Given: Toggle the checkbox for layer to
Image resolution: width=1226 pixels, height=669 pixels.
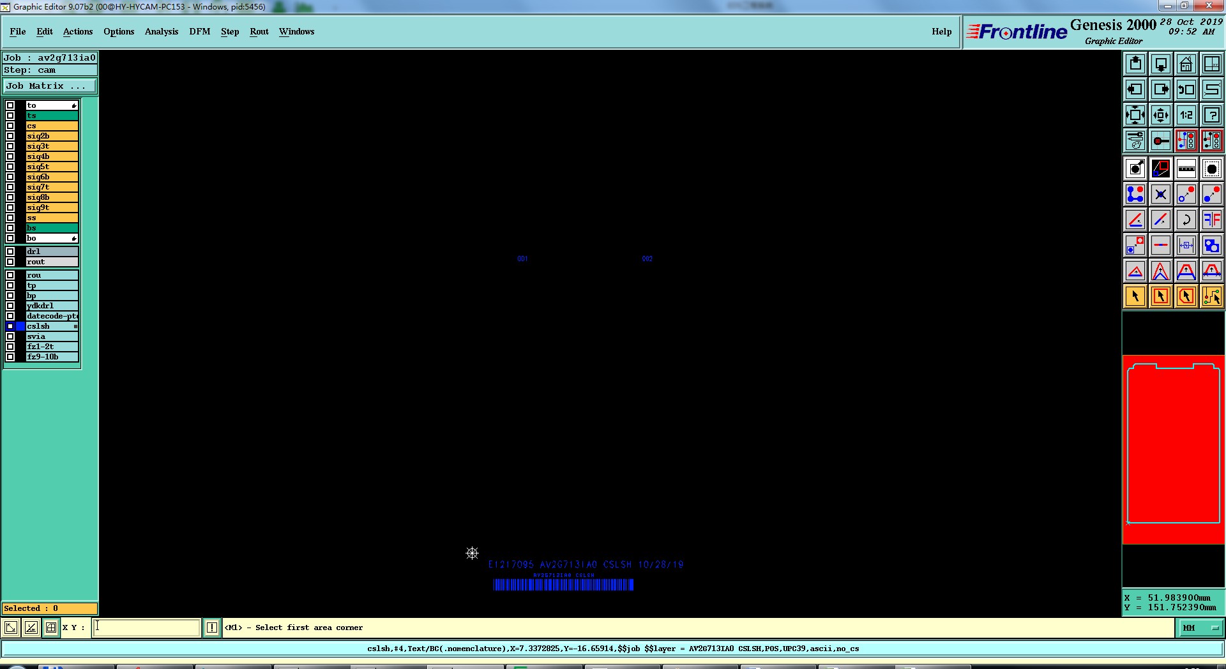Looking at the screenshot, I should click(x=10, y=105).
